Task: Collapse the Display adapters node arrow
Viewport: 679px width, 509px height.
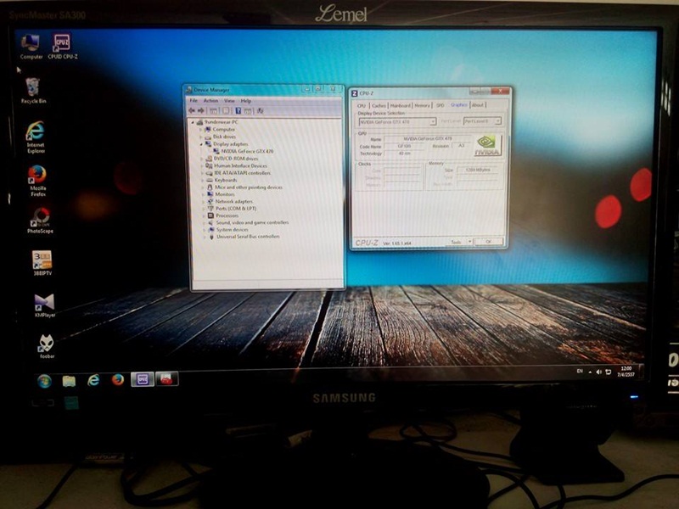Action: (x=201, y=144)
